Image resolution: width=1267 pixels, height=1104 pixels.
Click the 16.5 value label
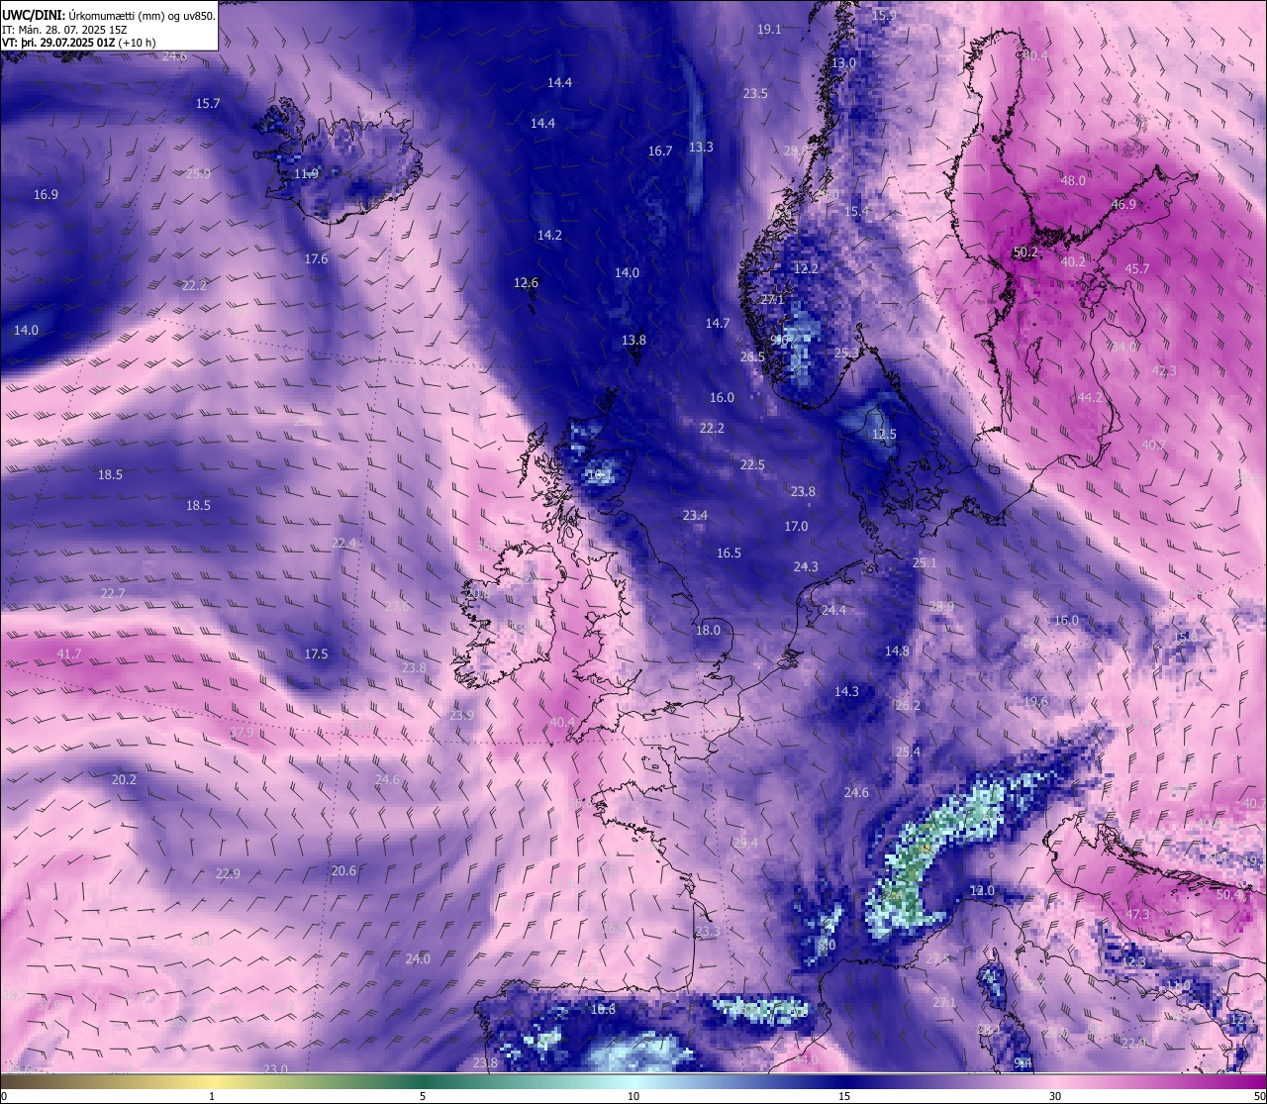[729, 553]
